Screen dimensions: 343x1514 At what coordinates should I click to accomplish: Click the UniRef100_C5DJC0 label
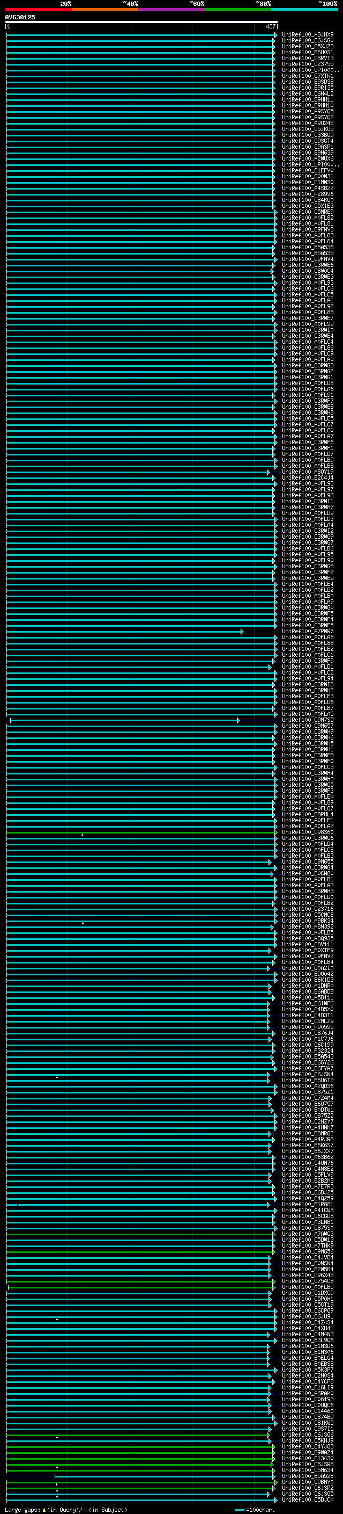pyautogui.click(x=308, y=1499)
